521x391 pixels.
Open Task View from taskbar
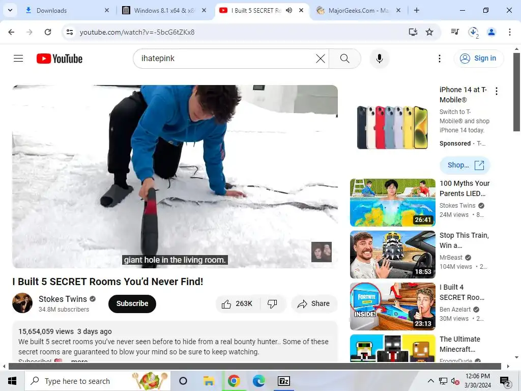pos(183,381)
